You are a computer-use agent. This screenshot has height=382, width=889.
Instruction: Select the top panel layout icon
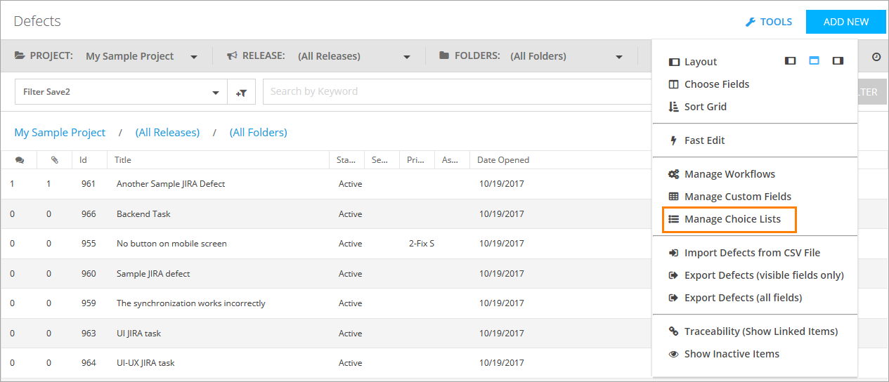(814, 61)
